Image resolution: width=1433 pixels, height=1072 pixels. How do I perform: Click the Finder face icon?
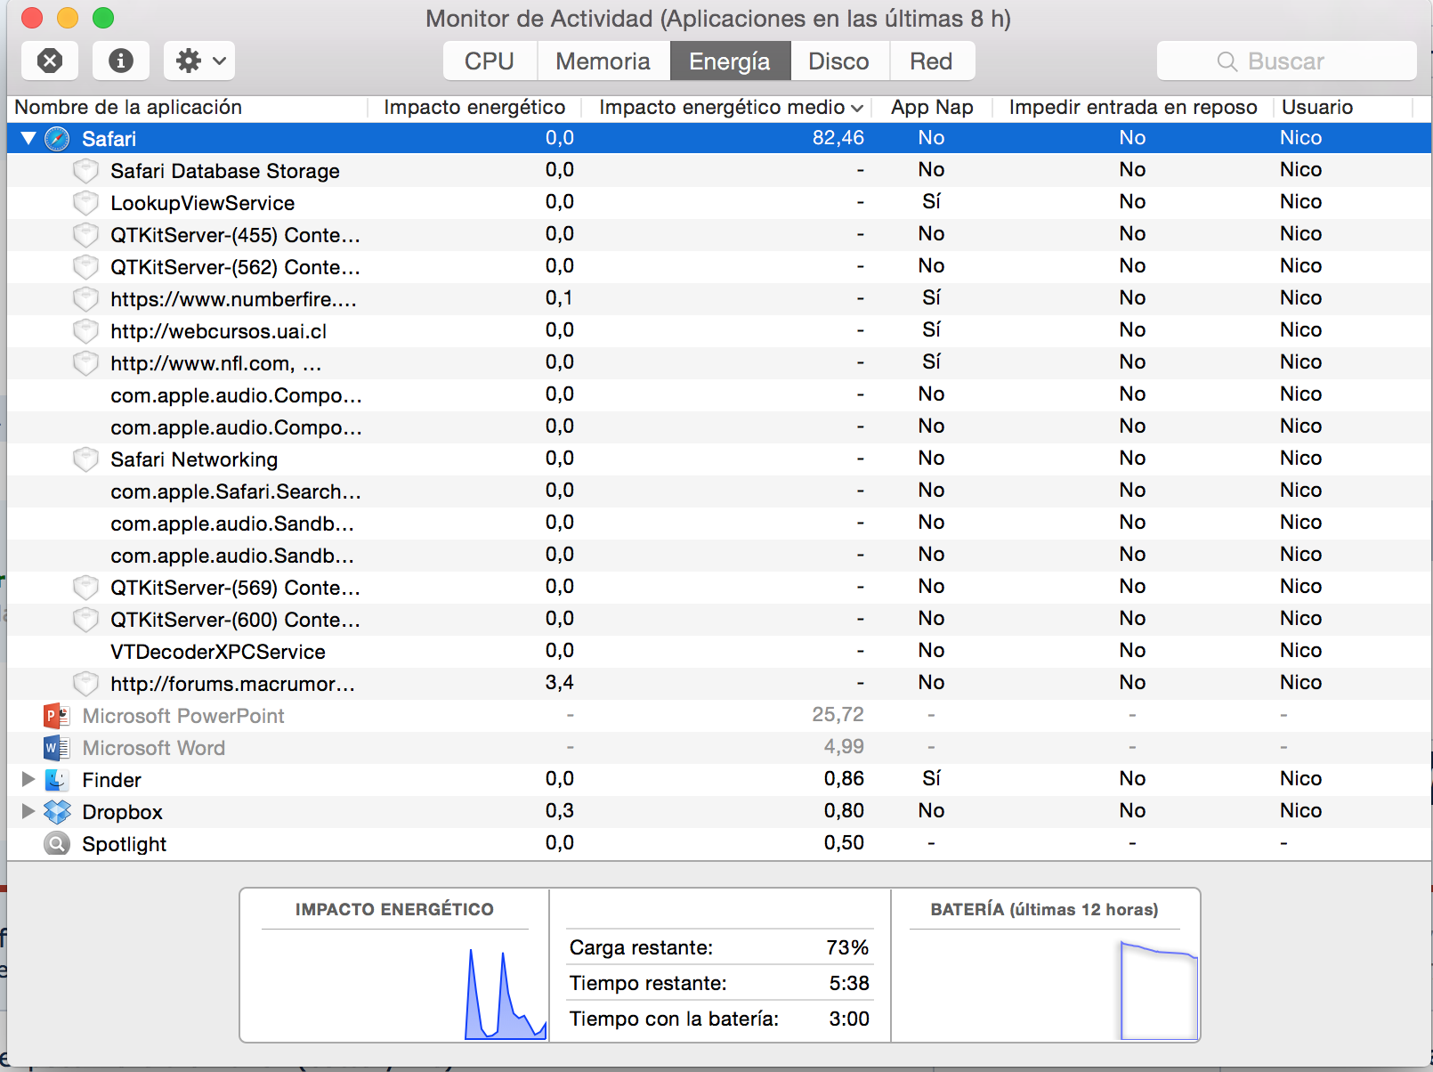(57, 779)
